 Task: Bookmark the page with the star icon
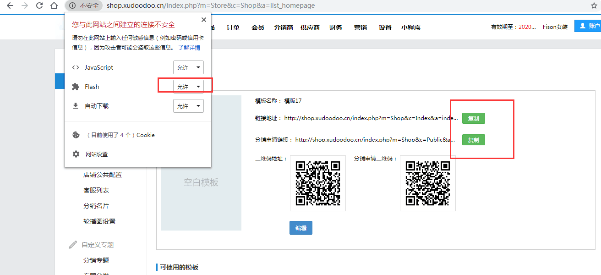point(594,6)
